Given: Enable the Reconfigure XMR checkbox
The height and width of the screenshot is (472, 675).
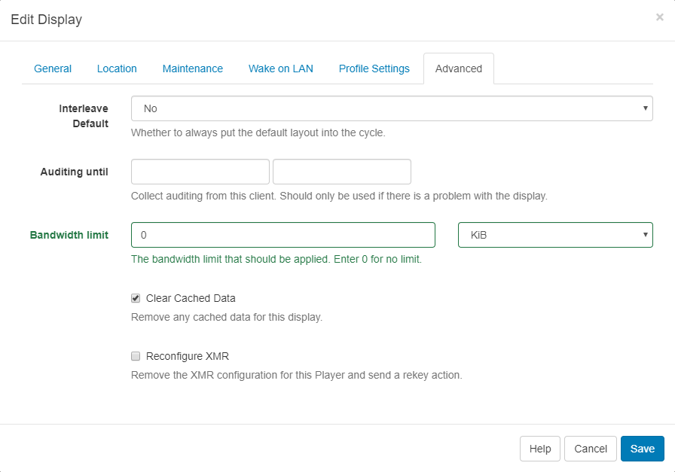Looking at the screenshot, I should pyautogui.click(x=136, y=356).
